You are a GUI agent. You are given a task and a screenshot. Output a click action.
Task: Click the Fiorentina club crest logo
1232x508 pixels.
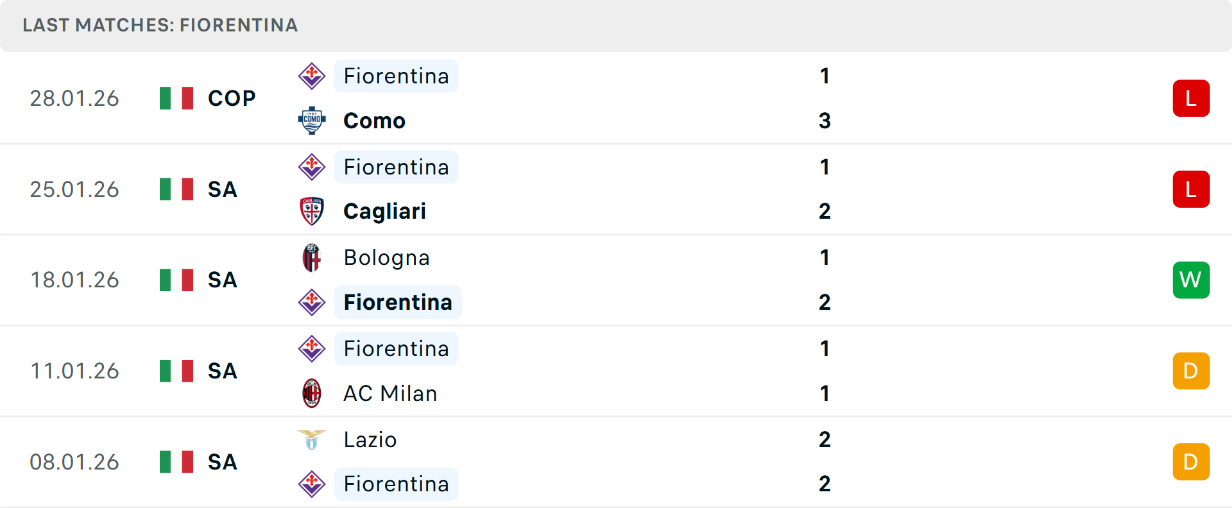coord(312,76)
